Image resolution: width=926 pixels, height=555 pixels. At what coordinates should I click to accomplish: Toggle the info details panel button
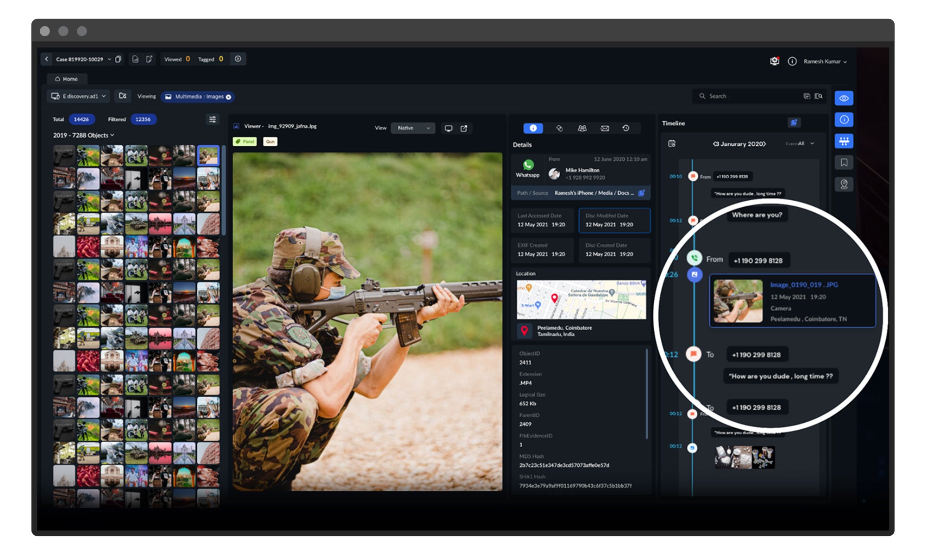(844, 120)
